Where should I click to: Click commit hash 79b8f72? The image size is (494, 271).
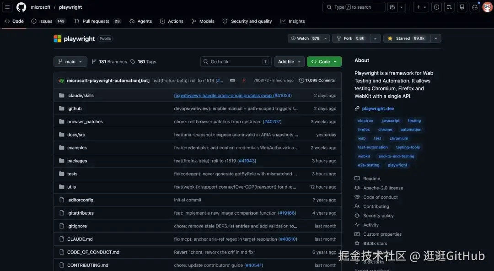[261, 81]
